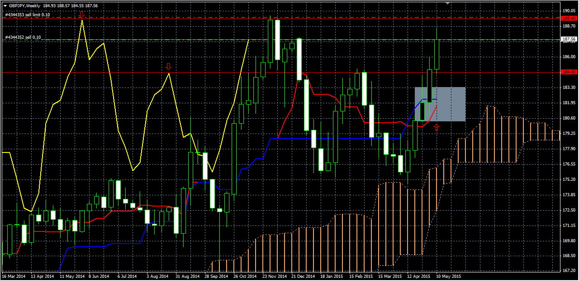Open the dropdown triangle beside GBPJPY,Weekly
Image resolution: width=579 pixels, height=281 pixels.
pyautogui.click(x=5, y=6)
